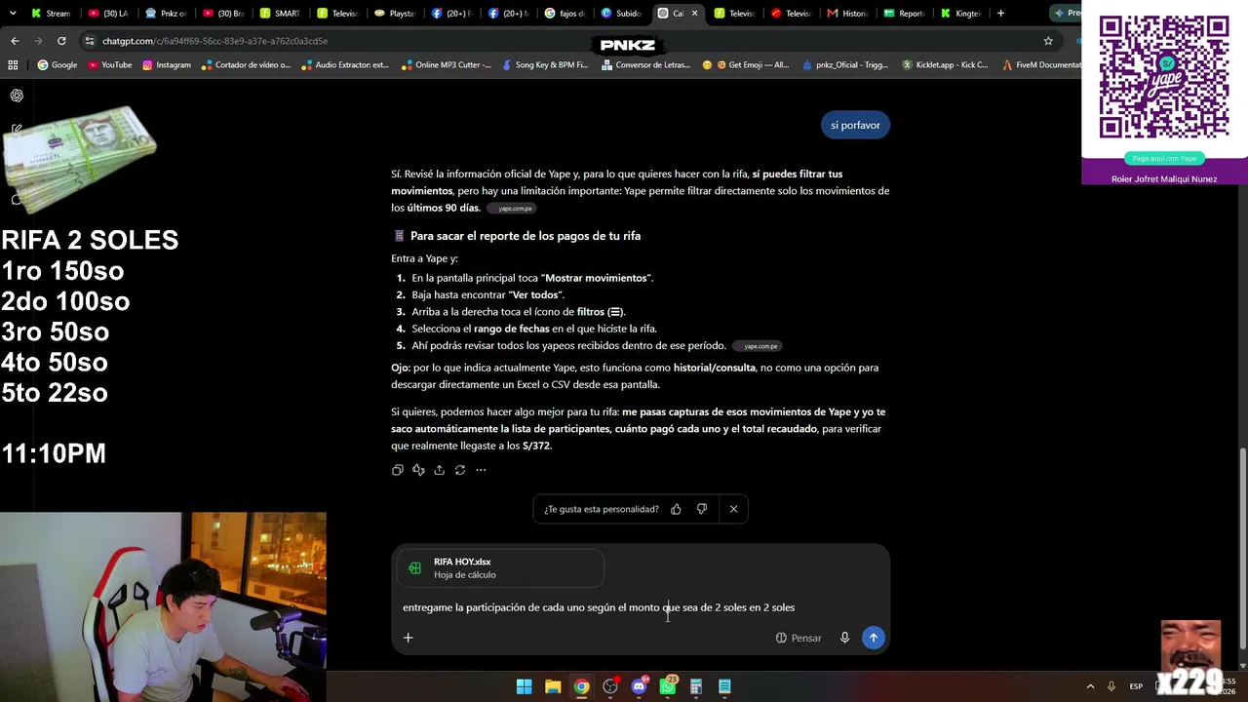Viewport: 1248px width, 702px height.
Task: Close the active ChatGPT browser tab
Action: [x=694, y=14]
